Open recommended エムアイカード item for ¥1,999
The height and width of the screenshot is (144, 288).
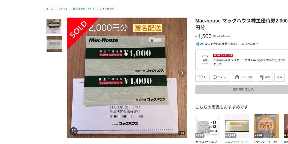tap(237, 126)
